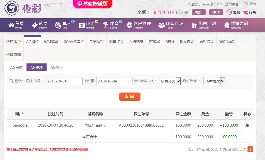The width and height of the screenshot is (265, 160).
Task: Click the background shirt icon
Action: [245, 12]
